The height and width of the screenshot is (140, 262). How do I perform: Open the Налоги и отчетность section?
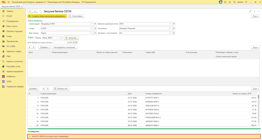[15, 61]
